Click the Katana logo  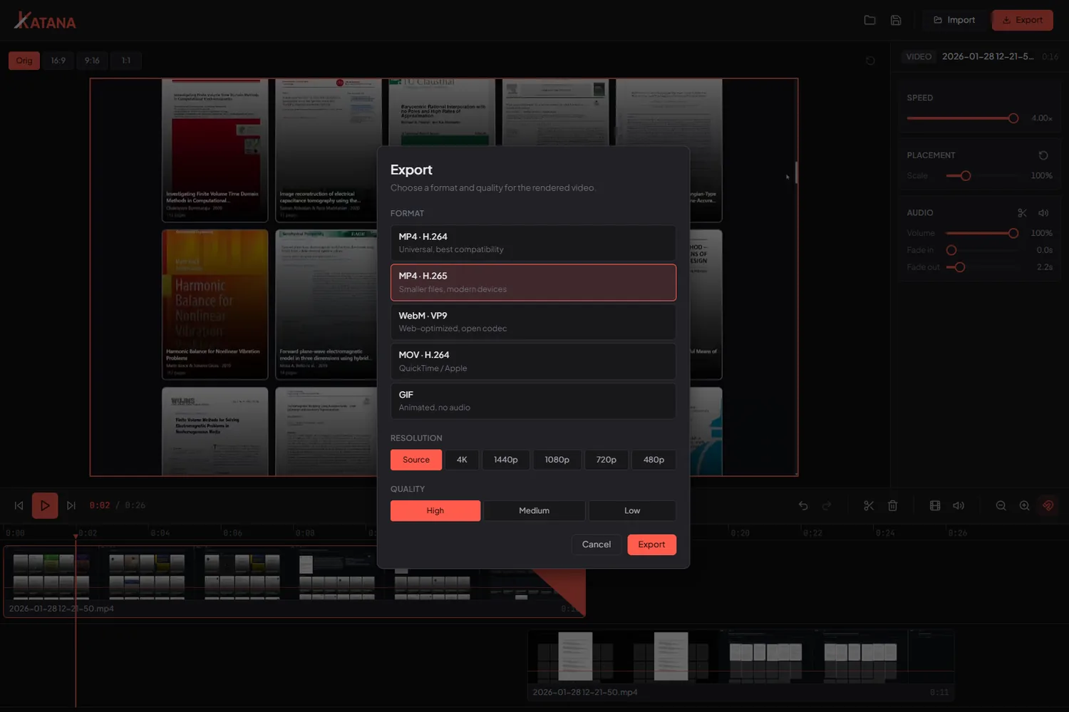(45, 21)
